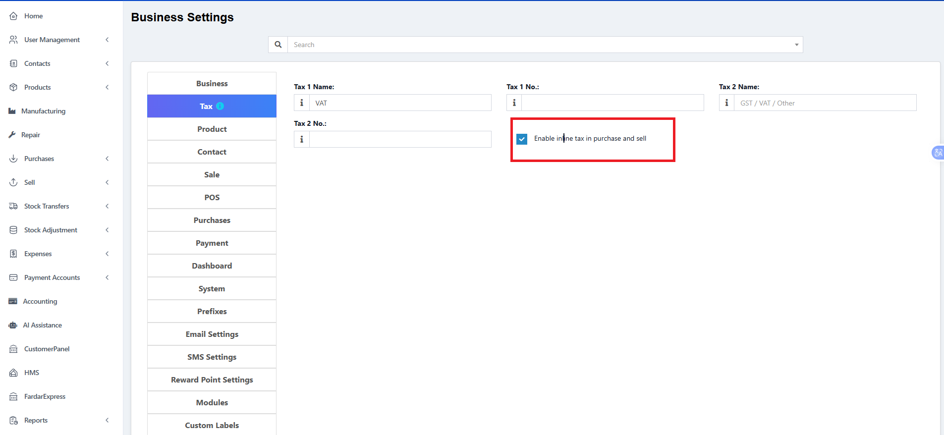Click the HMS icon in sidebar

[x=13, y=373]
